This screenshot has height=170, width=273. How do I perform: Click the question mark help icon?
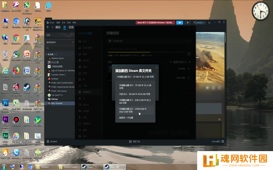194,23
